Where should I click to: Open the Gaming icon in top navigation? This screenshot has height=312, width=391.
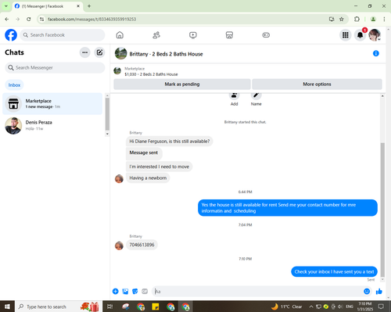[x=266, y=35]
